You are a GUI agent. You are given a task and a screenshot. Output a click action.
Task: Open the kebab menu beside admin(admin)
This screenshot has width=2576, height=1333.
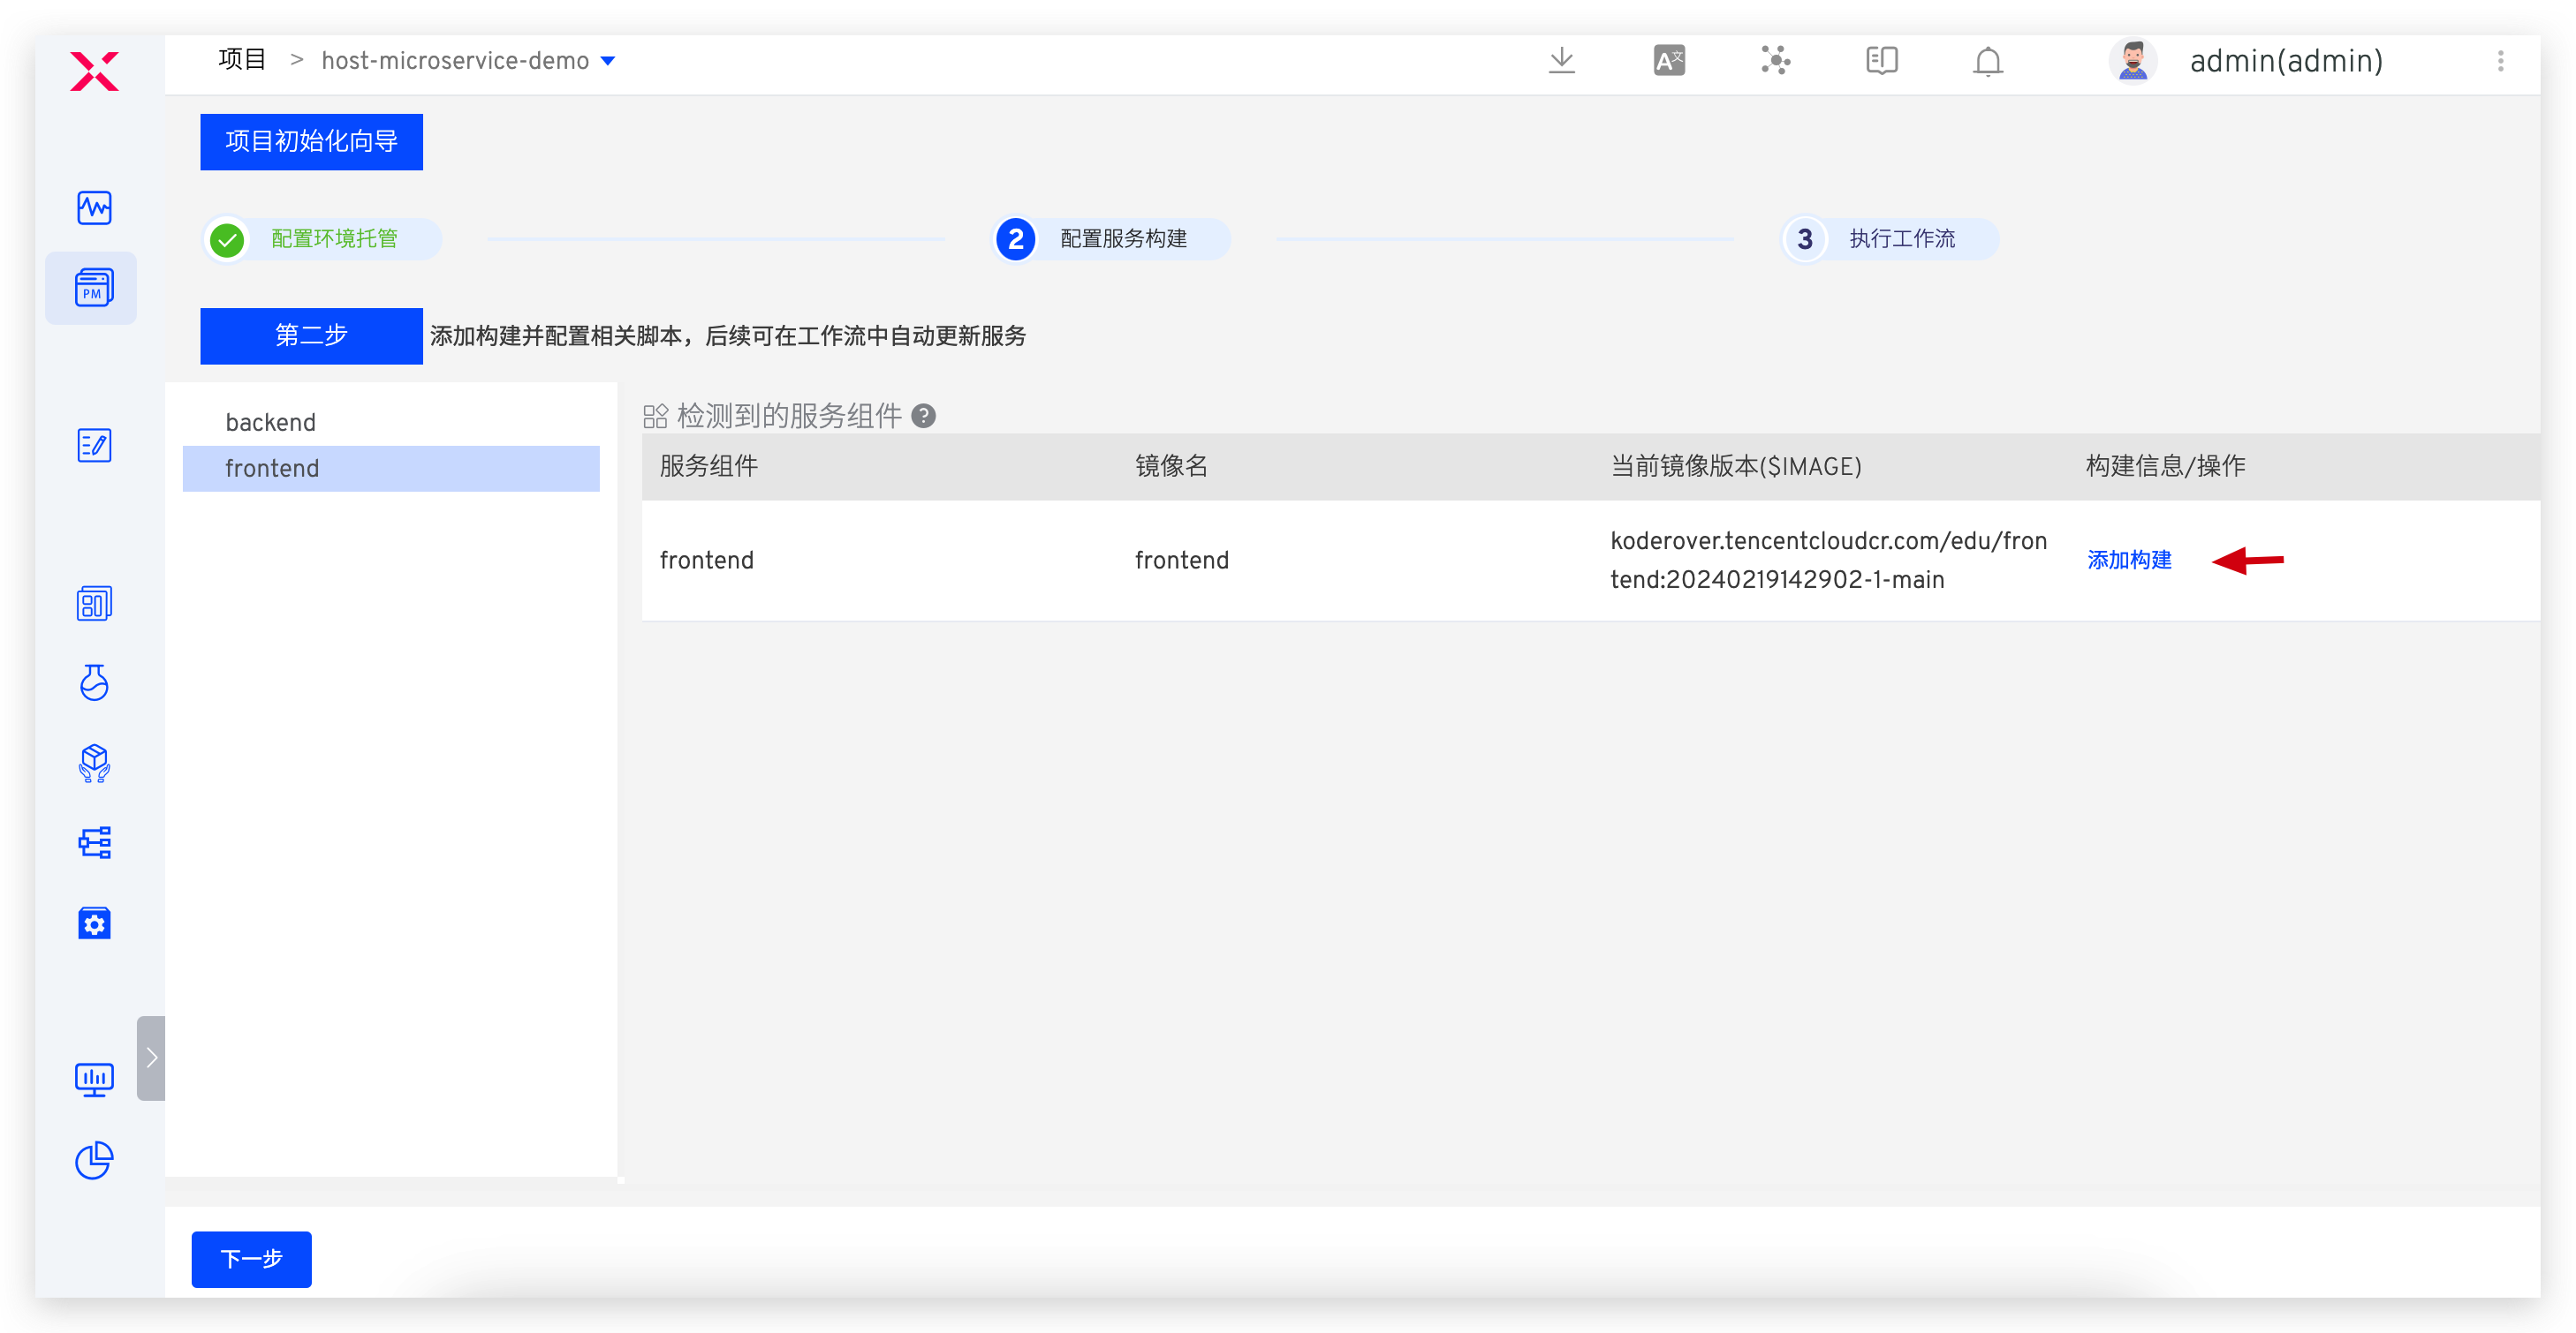click(2500, 61)
